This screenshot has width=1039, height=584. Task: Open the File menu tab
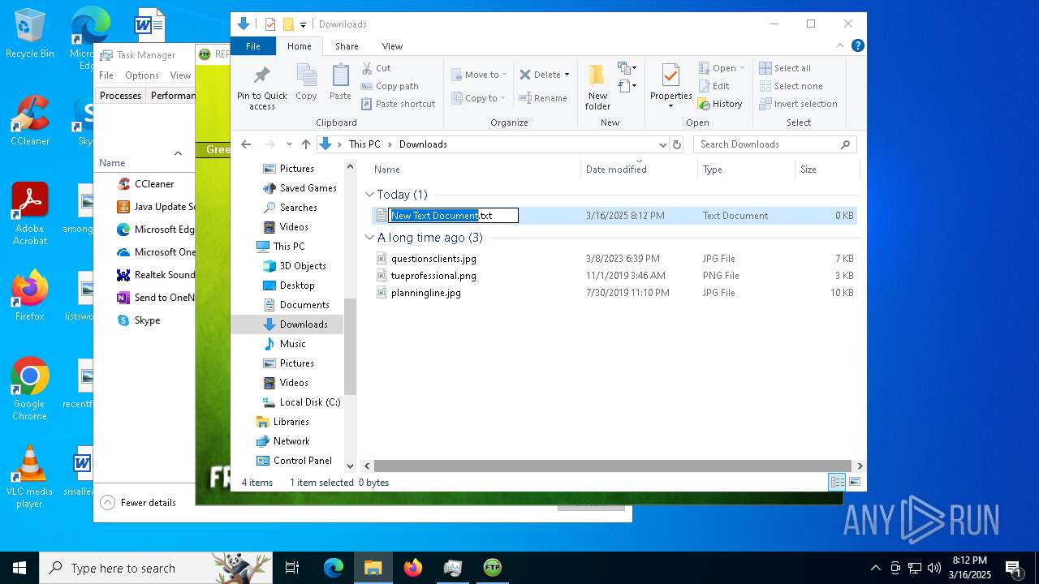(253, 46)
